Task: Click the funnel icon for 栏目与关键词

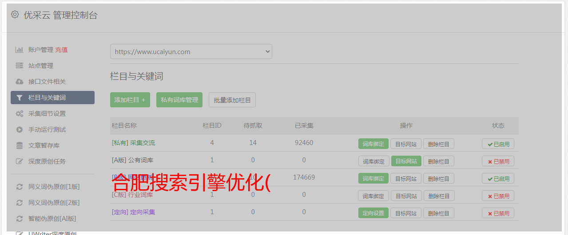Action: pos(19,98)
